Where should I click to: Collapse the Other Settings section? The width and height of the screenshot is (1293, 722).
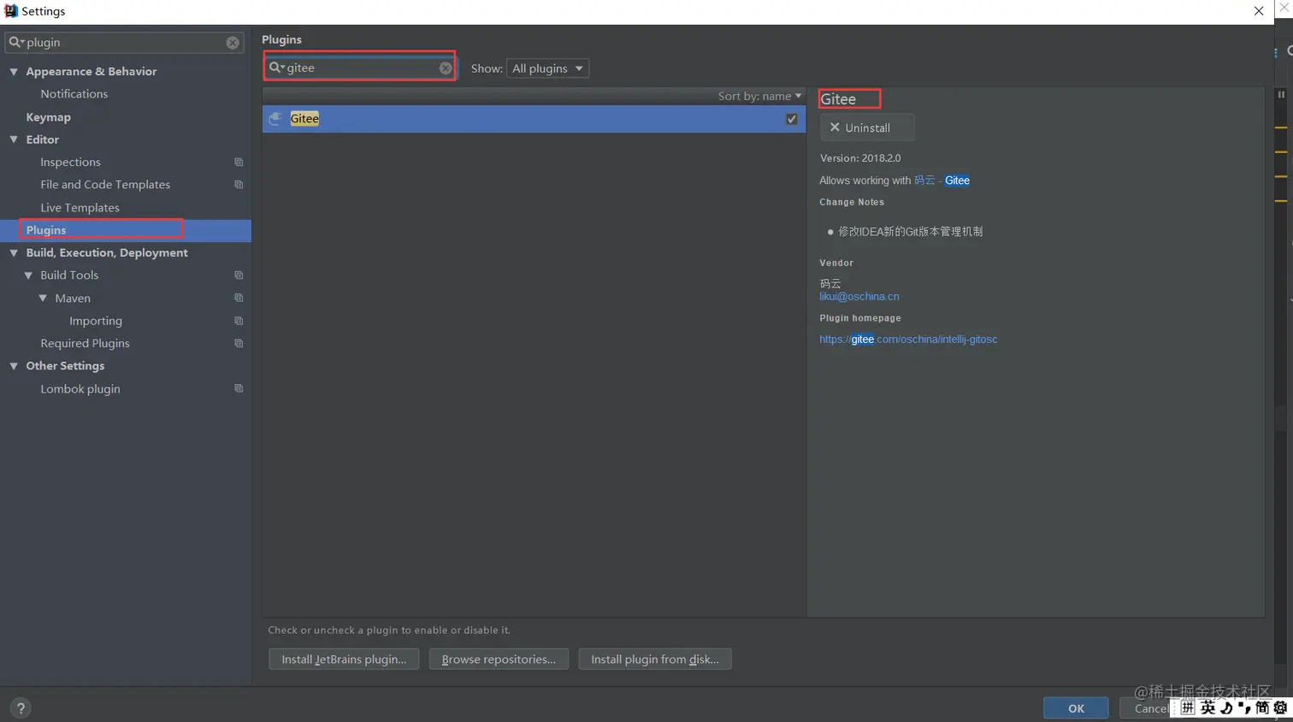(14, 366)
